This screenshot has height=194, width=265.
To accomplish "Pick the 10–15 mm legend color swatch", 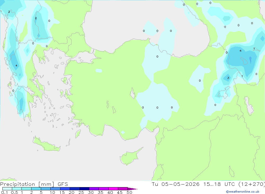I will [55, 189].
